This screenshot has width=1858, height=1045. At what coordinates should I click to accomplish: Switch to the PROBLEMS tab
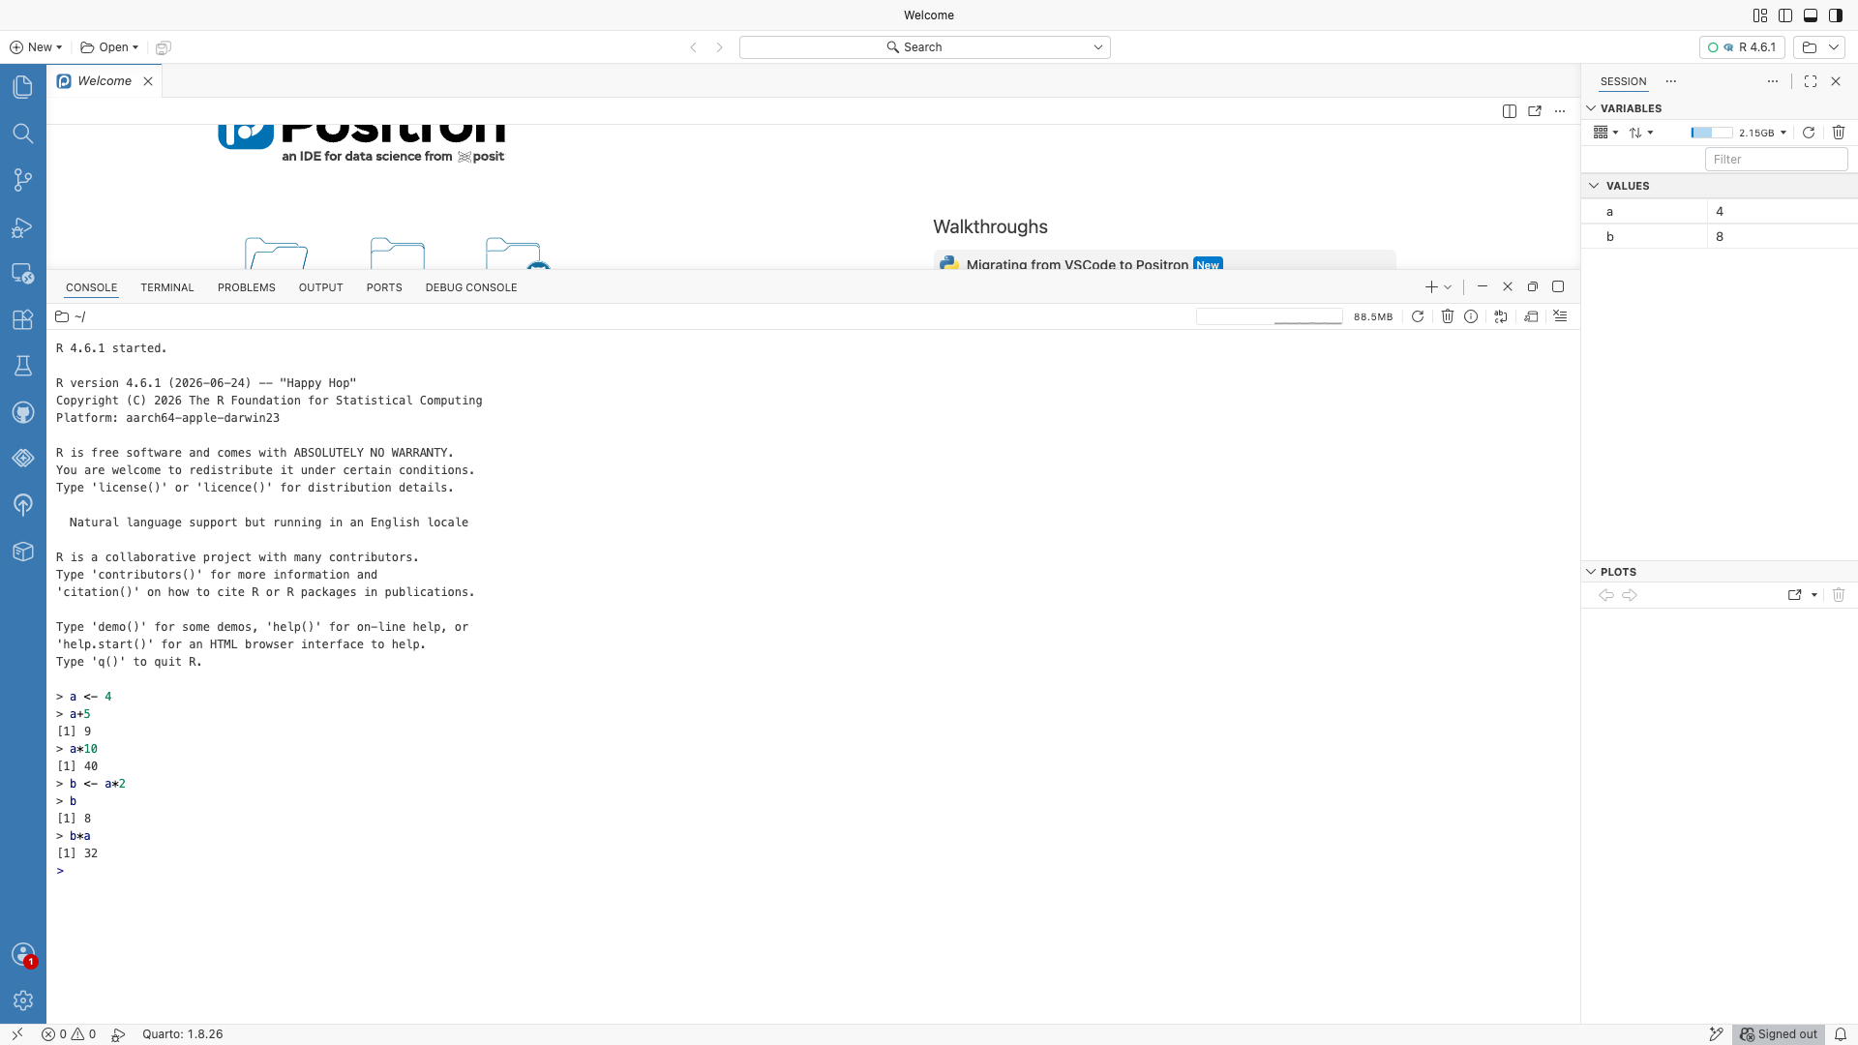(x=247, y=287)
